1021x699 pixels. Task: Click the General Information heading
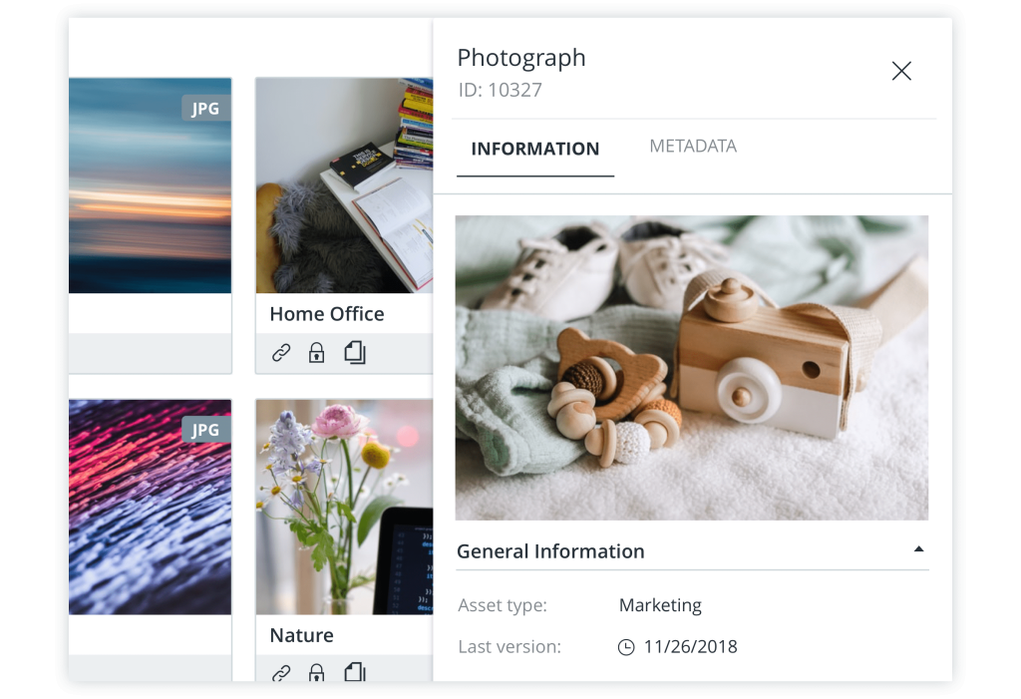pos(550,551)
